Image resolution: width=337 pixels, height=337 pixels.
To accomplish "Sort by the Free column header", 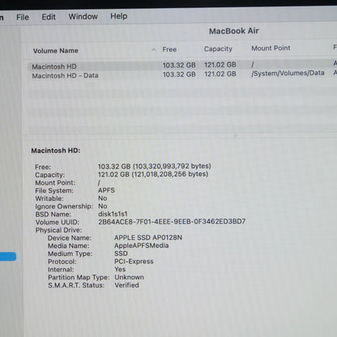I will pos(169,49).
